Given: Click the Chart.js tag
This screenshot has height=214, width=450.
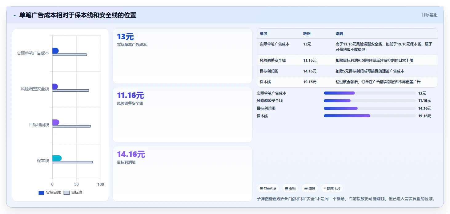Looking at the screenshot, I should click(268, 188).
